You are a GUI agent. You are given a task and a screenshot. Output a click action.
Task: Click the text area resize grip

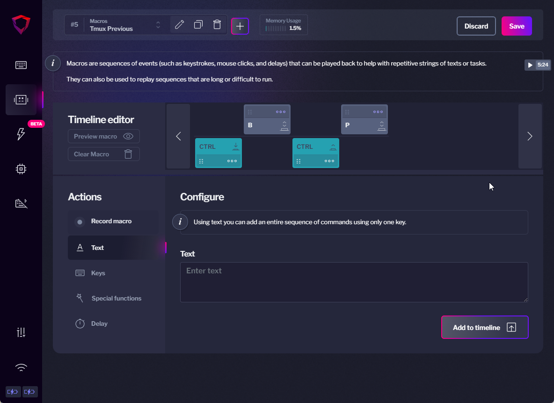coord(525,300)
